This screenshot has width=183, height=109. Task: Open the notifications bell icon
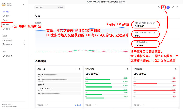[x=159, y=7]
